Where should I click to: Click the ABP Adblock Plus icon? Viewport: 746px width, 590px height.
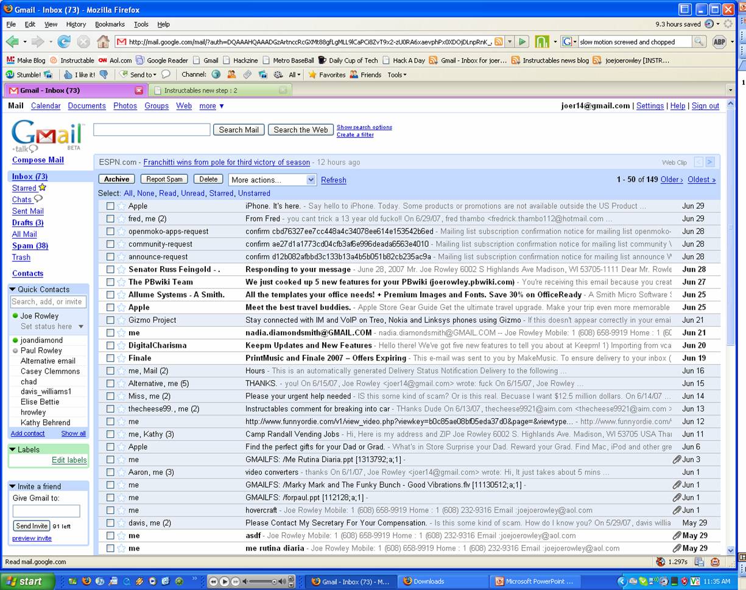tap(719, 41)
